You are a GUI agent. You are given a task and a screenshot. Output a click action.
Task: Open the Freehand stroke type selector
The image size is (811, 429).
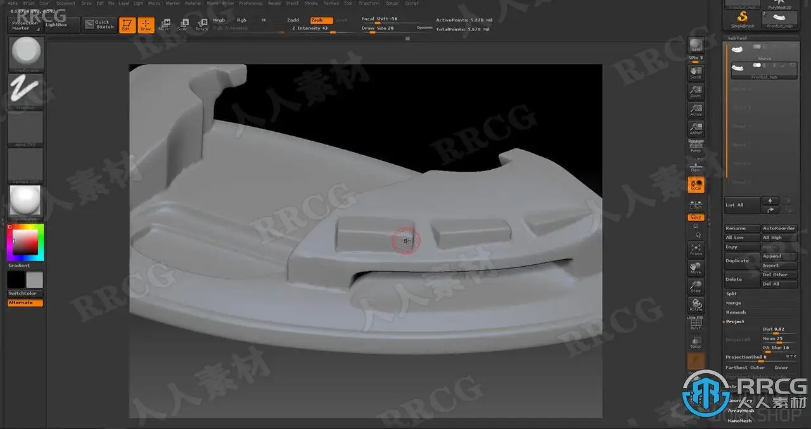[x=26, y=91]
